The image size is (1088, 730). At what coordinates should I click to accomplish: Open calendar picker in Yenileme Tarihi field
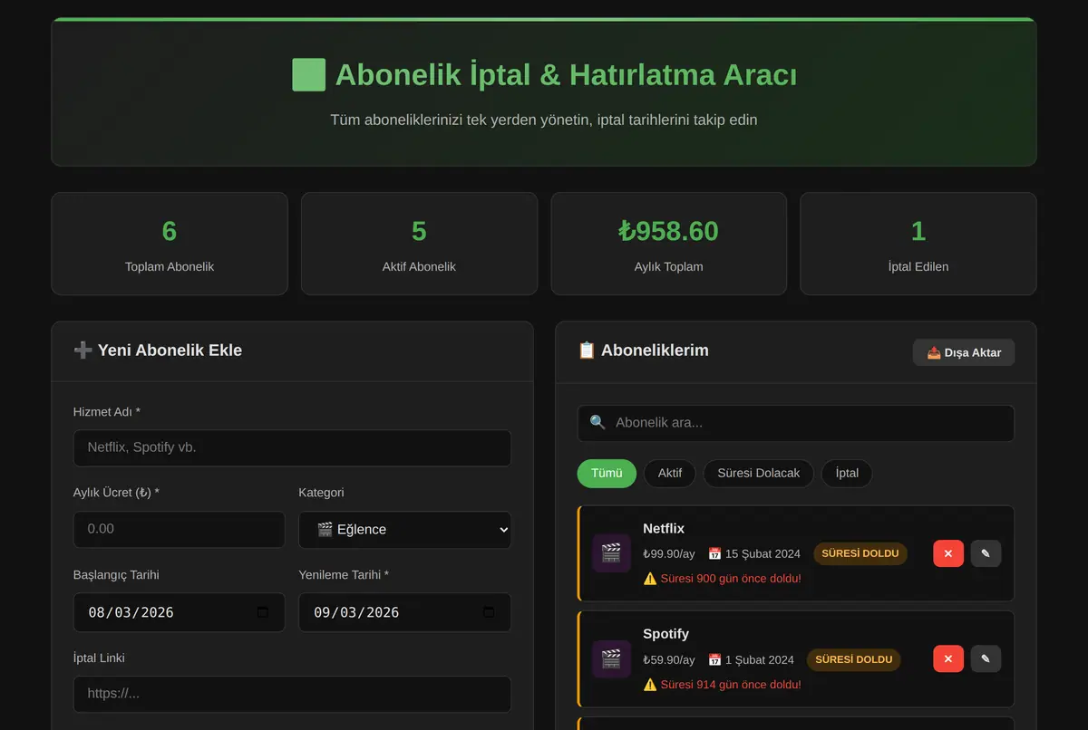[x=489, y=612]
